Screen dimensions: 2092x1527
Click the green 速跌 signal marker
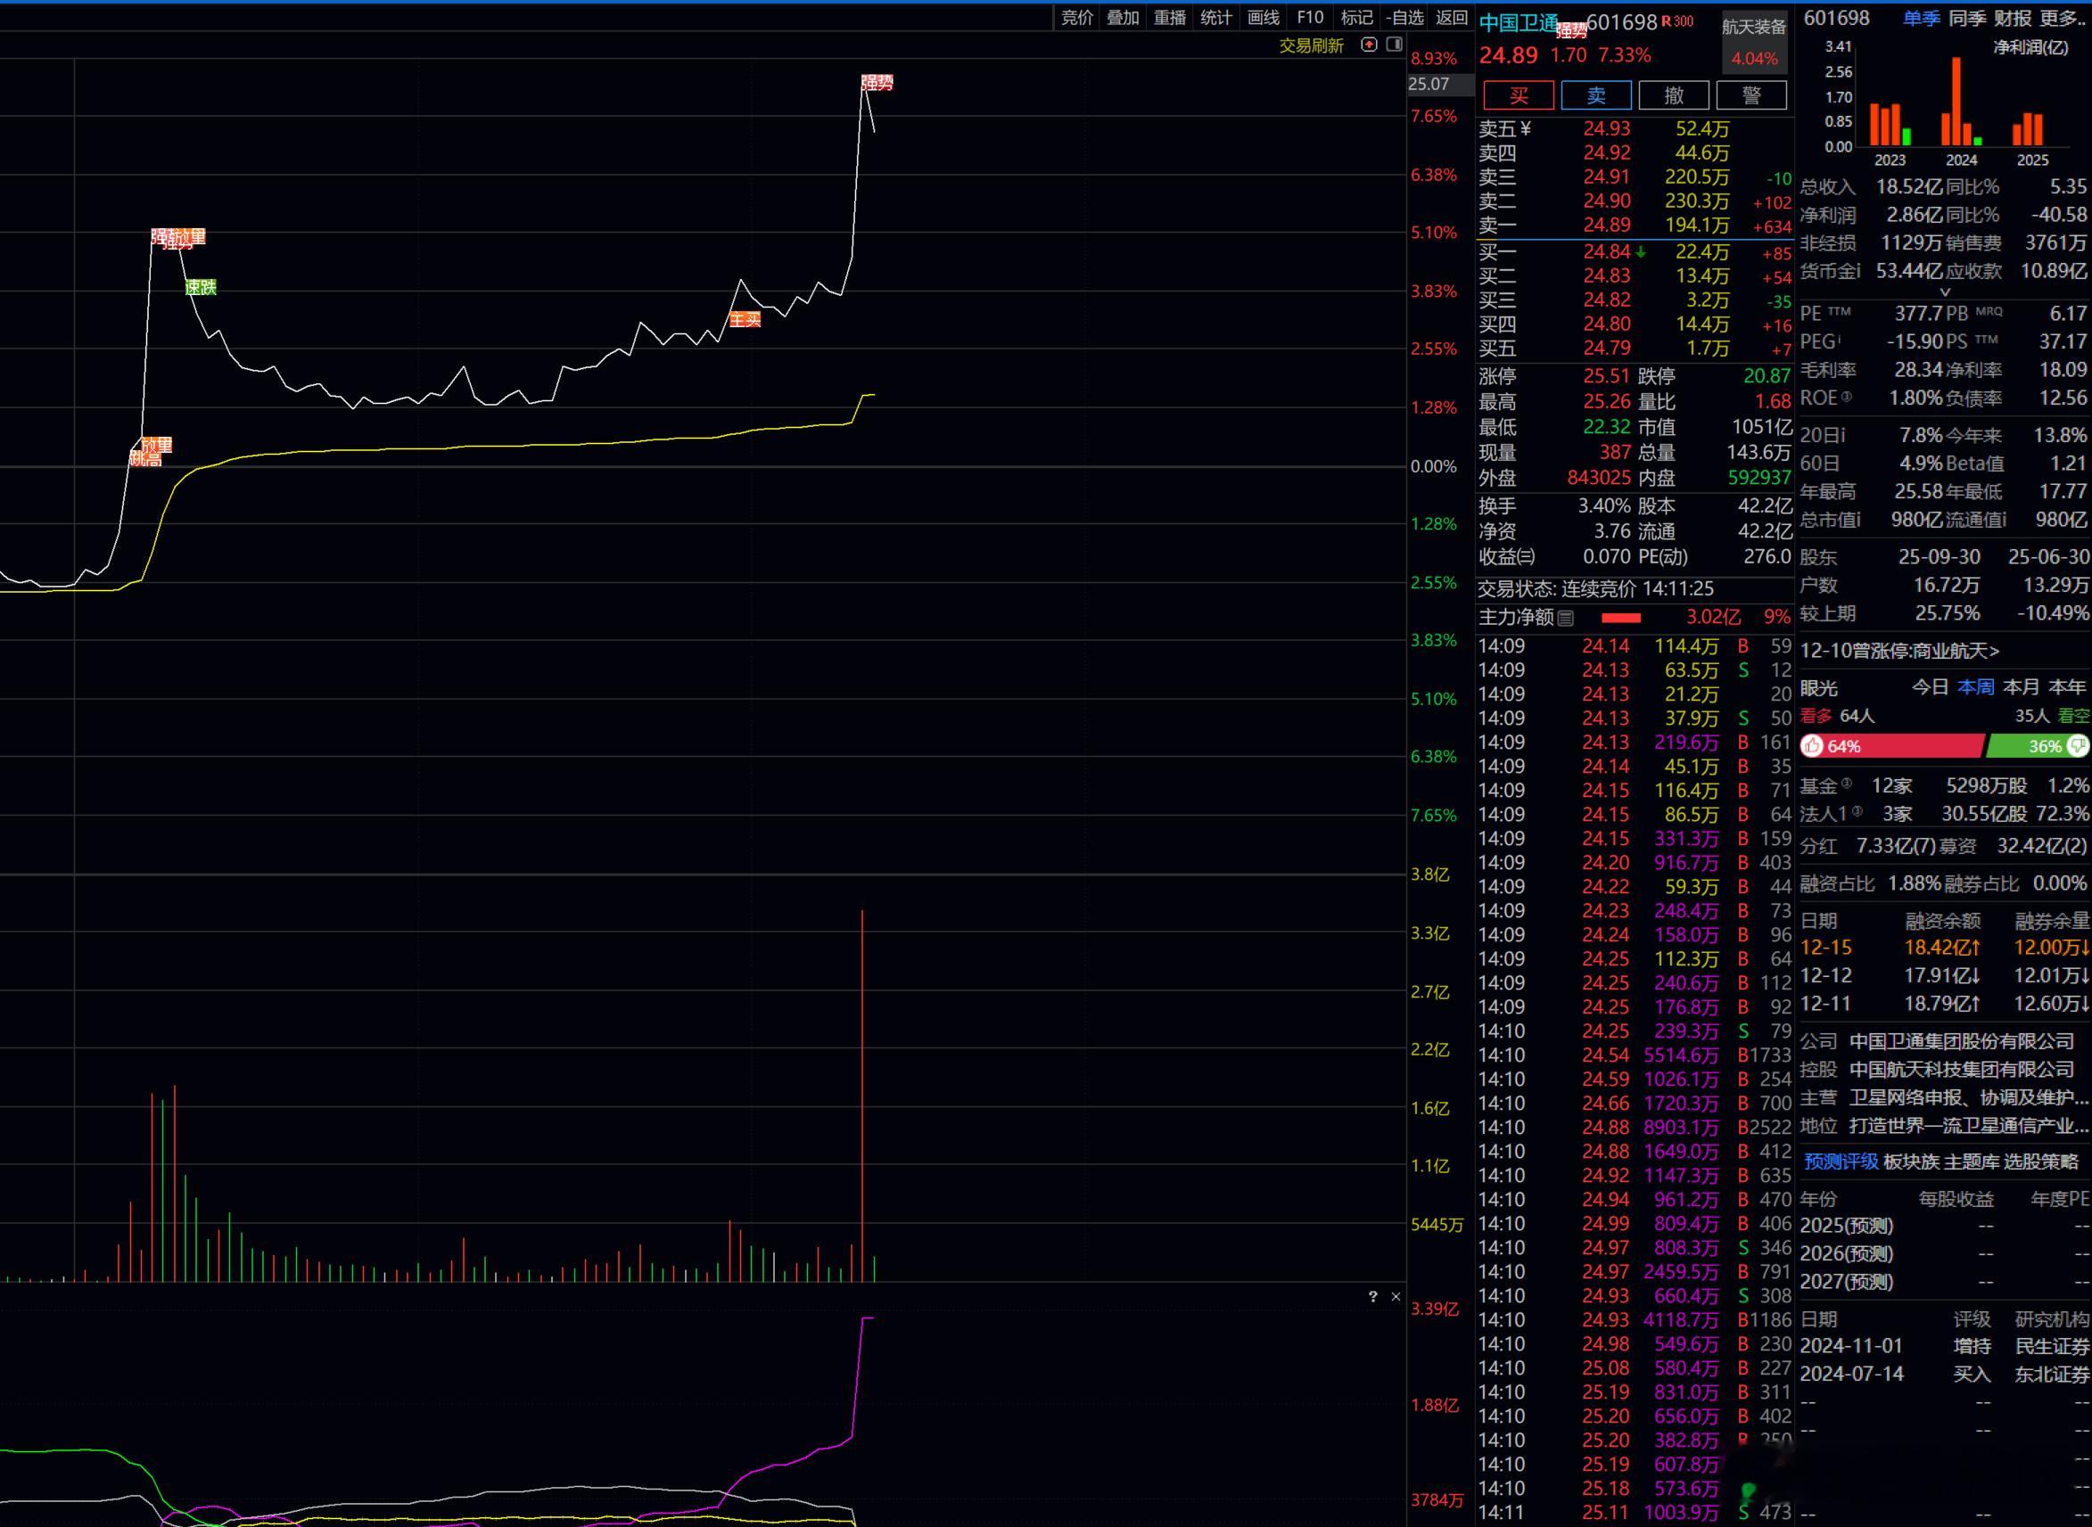[201, 287]
